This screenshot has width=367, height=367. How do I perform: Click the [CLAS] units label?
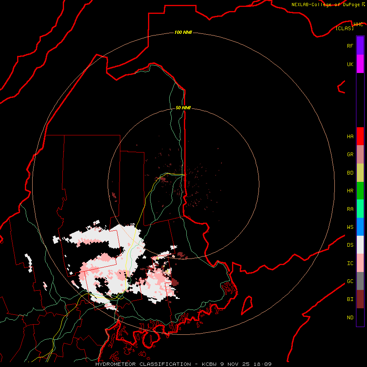coord(345,28)
